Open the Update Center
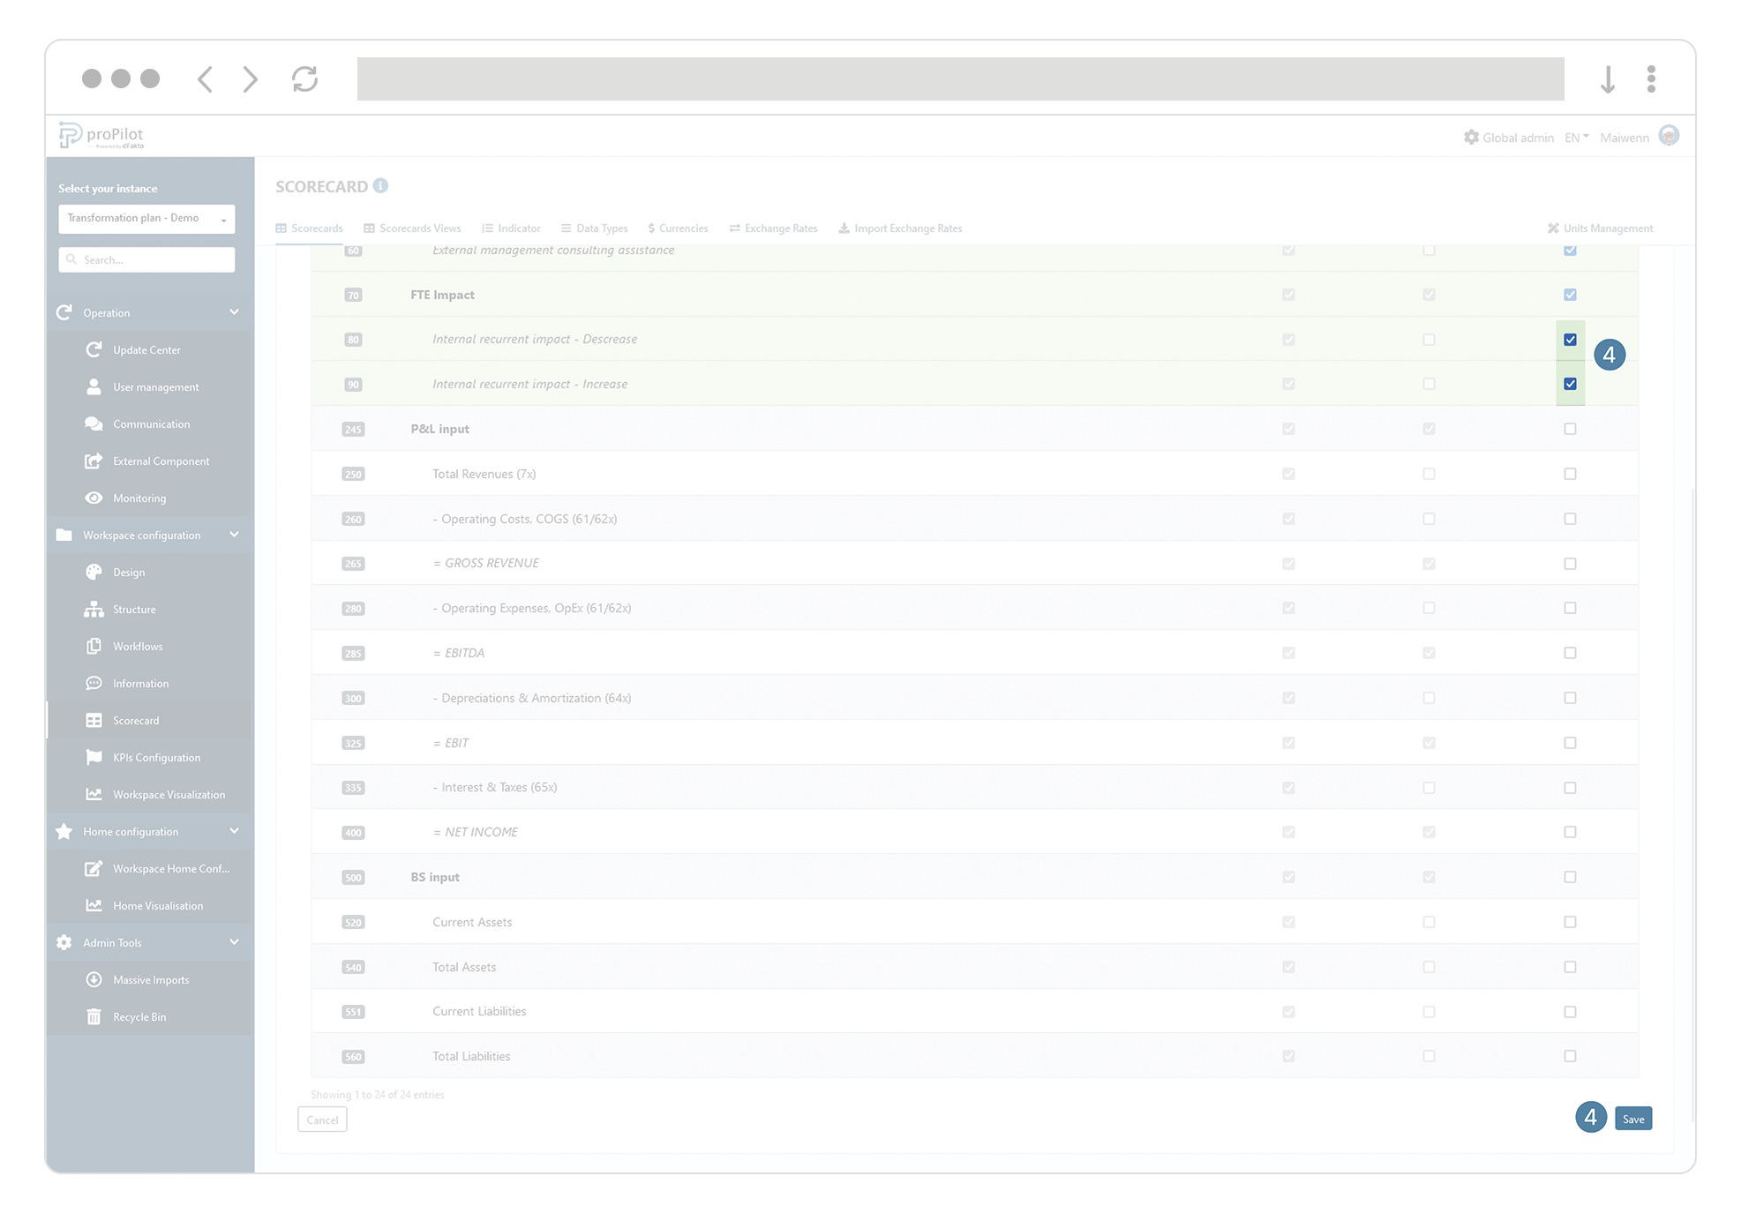Viewport: 1741px width, 1221px height. pyautogui.click(x=94, y=349)
